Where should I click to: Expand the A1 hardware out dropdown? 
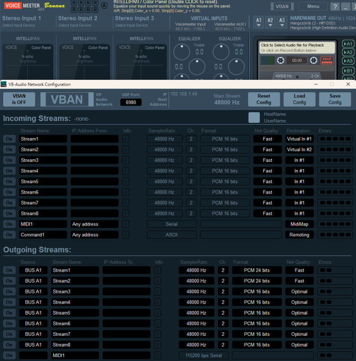point(259,22)
